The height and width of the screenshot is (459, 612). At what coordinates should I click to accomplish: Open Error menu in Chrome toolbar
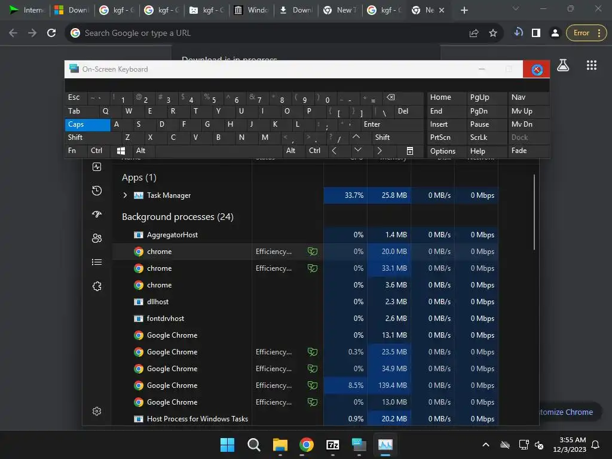(x=586, y=33)
